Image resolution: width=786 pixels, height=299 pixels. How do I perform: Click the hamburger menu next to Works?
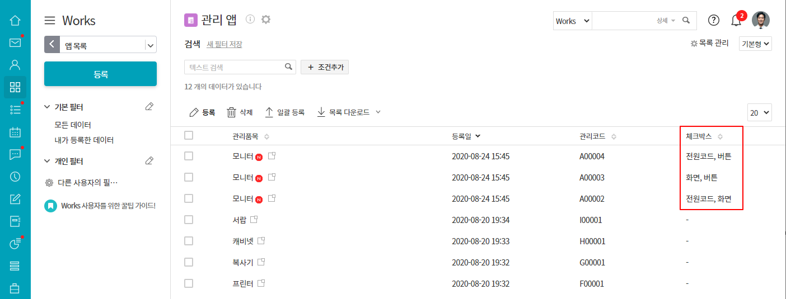pos(50,21)
